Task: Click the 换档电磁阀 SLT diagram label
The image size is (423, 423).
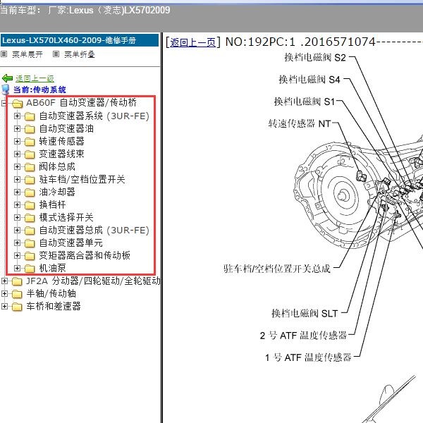Action: coord(305,314)
